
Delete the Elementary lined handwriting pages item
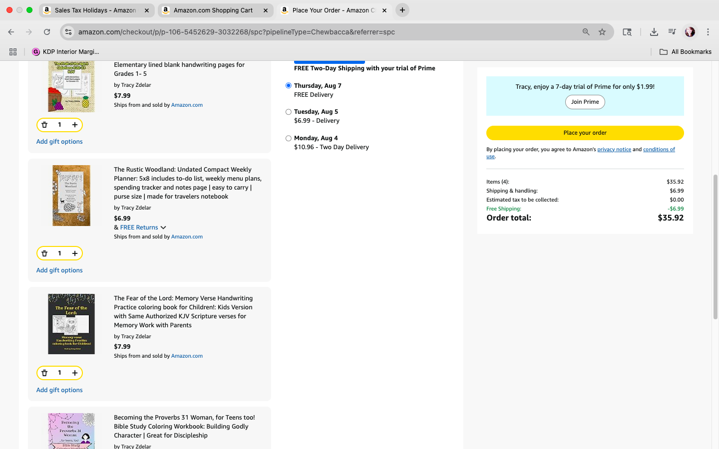(x=44, y=125)
